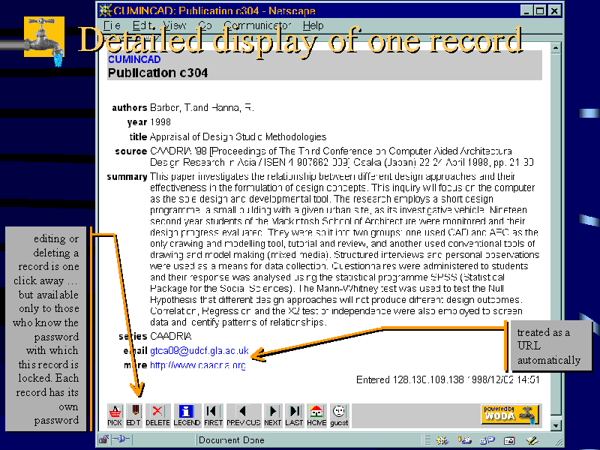Open the LEGEND information icon
This screenshot has width=600, height=450.
185,411
